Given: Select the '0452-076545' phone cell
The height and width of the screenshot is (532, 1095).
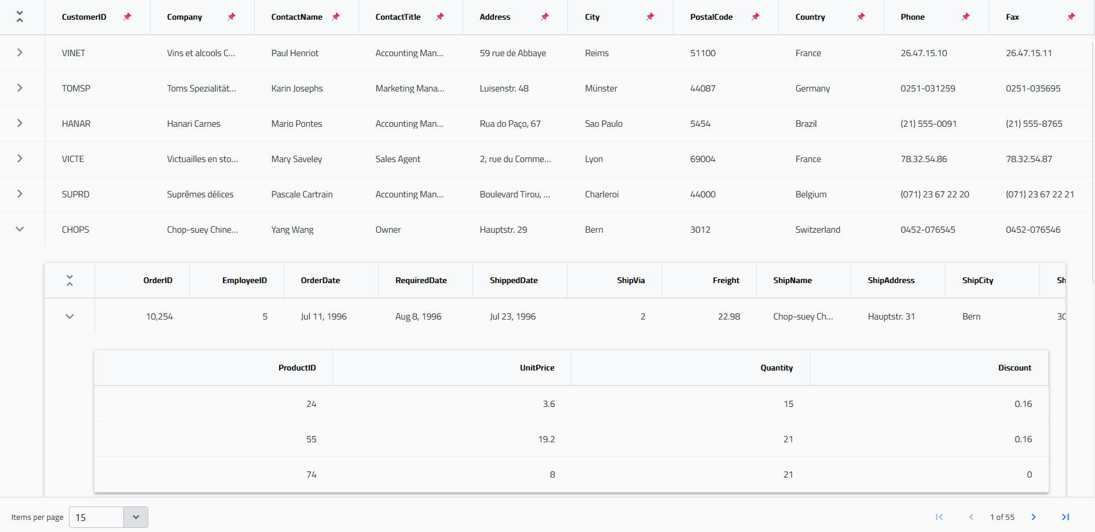Looking at the screenshot, I should pyautogui.click(x=936, y=229).
